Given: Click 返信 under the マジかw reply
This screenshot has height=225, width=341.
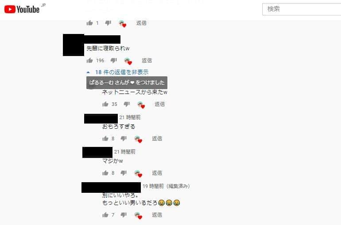Looking at the screenshot, I should (157, 173).
